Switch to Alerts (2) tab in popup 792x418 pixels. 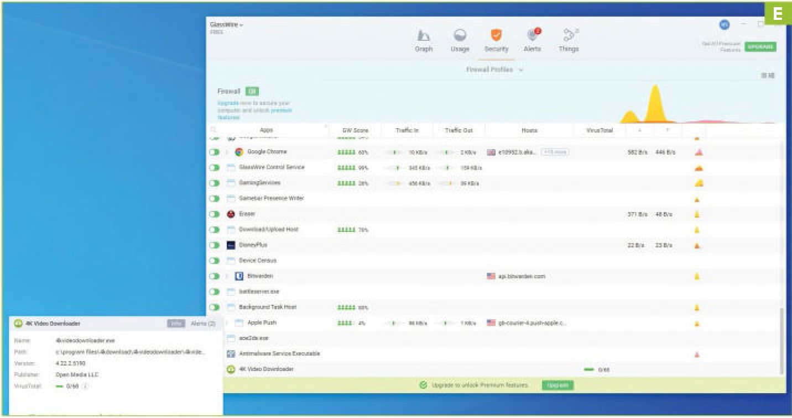click(202, 324)
